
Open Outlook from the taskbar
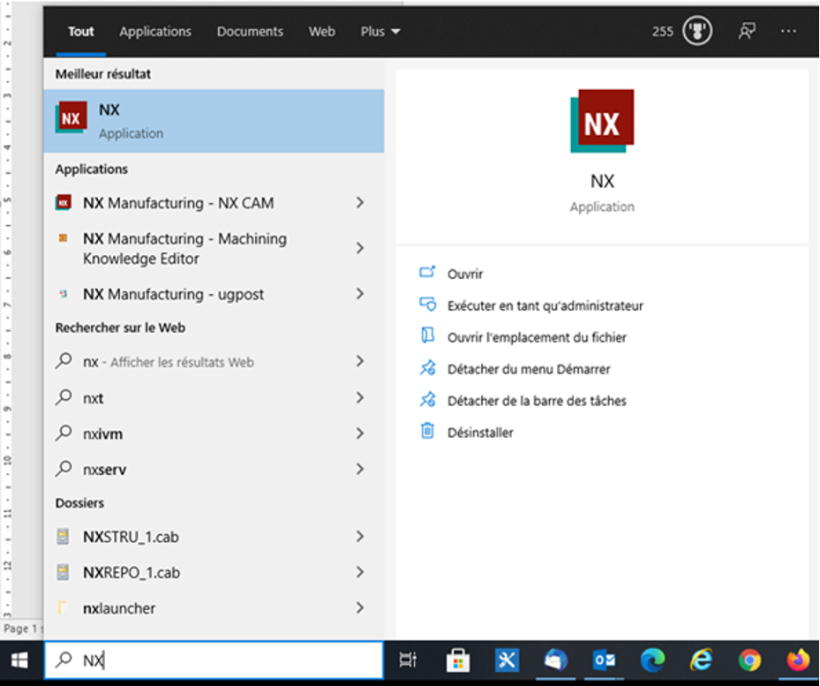click(604, 660)
